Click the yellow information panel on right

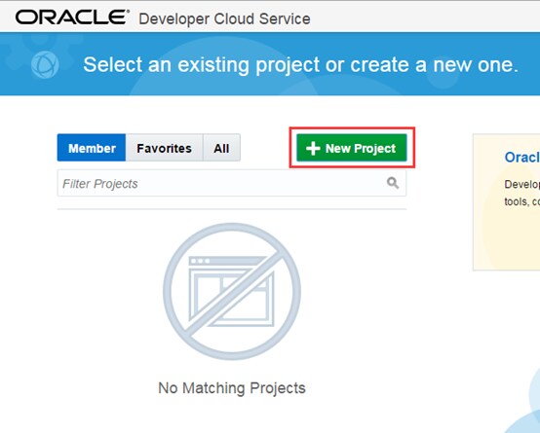point(507,202)
